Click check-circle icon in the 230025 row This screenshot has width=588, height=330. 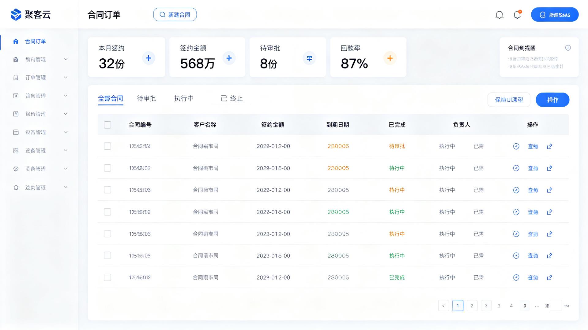pyautogui.click(x=516, y=234)
